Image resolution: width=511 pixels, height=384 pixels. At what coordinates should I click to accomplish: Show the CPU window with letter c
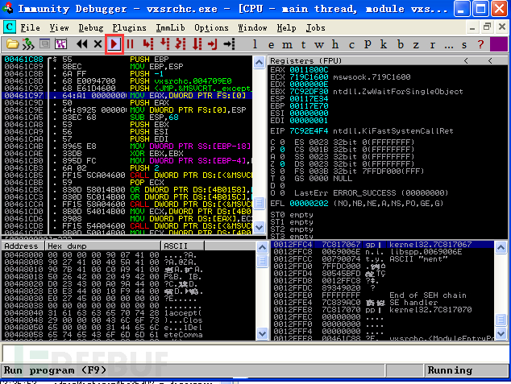351,45
